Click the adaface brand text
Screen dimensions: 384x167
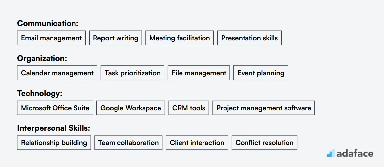pyautogui.click(x=355, y=153)
